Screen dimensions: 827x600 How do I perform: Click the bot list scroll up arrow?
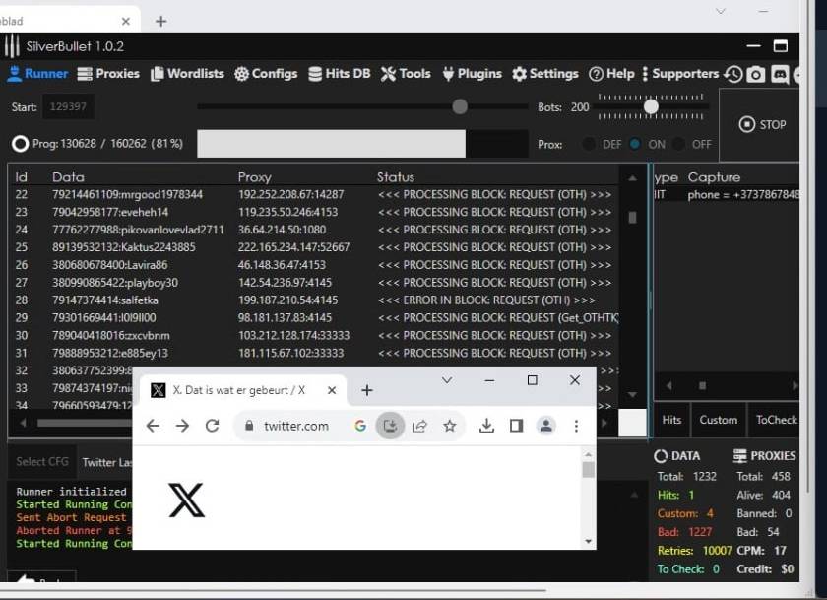point(632,178)
